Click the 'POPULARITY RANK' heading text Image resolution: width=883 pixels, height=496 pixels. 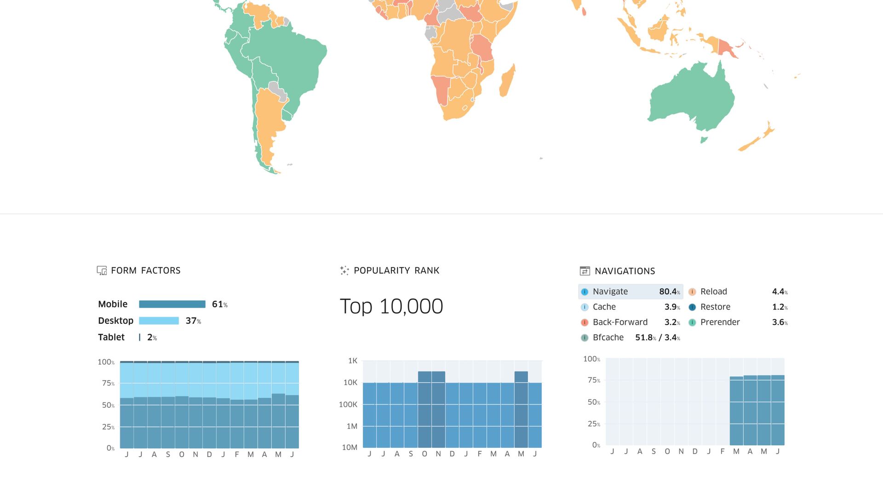tap(396, 271)
